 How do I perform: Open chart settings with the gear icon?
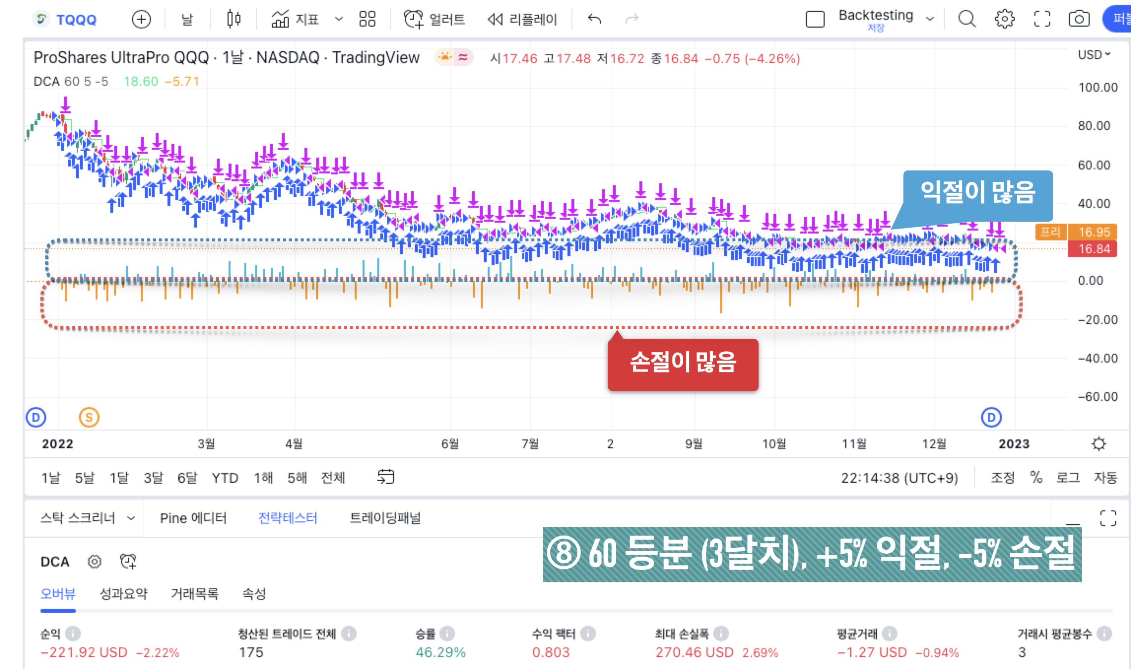point(1005,19)
